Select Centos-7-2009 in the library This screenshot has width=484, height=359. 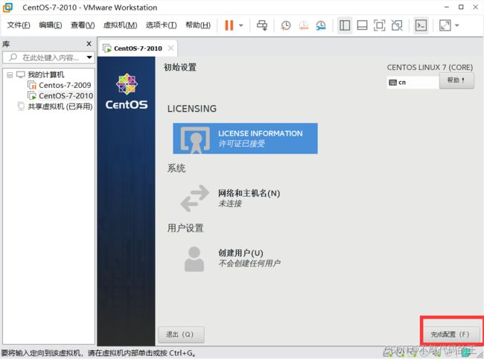(65, 85)
